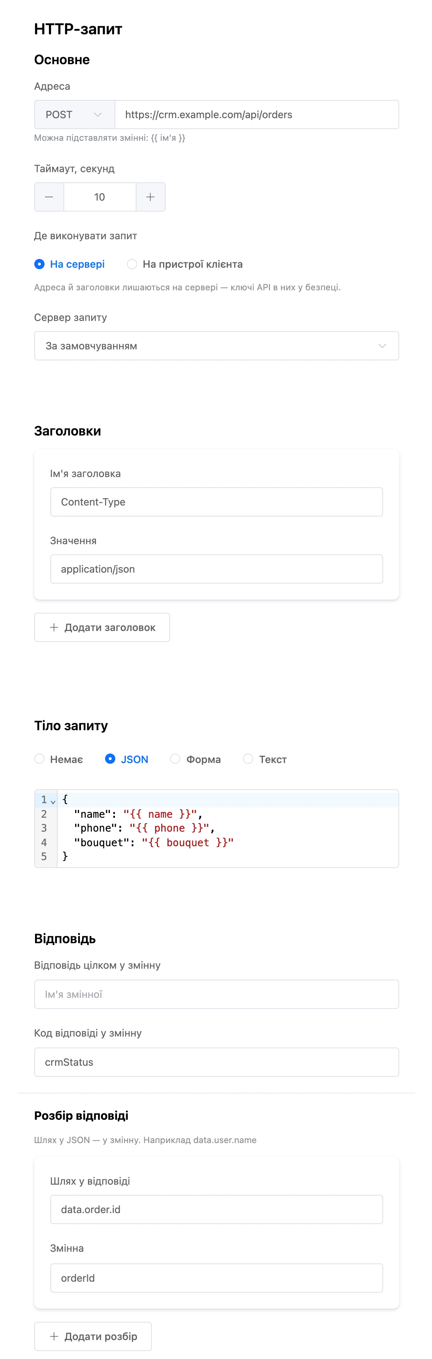Expand the 'За замовчуванням' server select
Screen dimensions: 432x1359
216,345
